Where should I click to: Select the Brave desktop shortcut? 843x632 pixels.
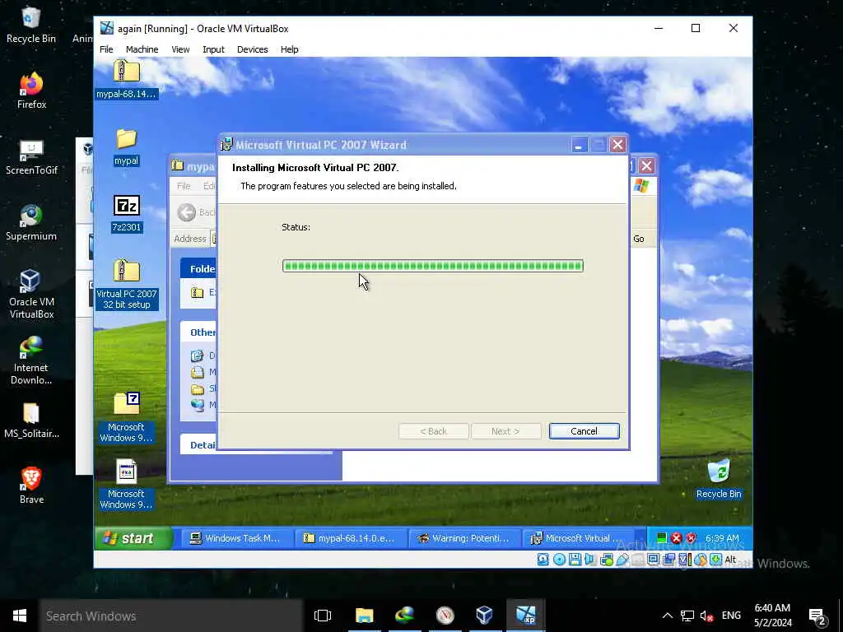click(31, 486)
